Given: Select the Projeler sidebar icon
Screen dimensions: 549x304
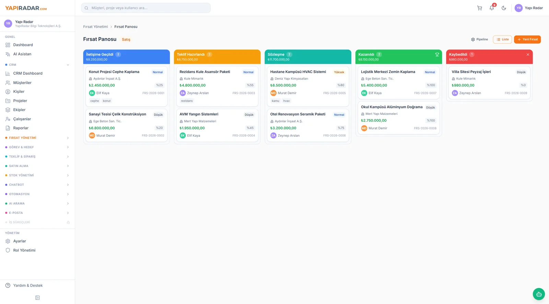Looking at the screenshot, I should [x=8, y=101].
